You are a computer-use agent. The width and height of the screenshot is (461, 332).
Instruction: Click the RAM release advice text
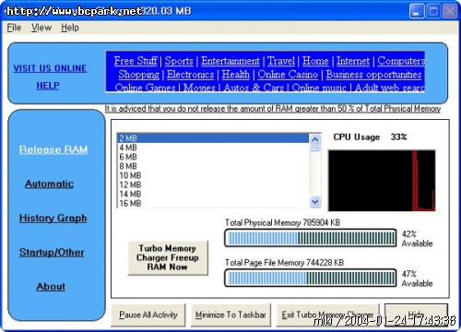273,109
